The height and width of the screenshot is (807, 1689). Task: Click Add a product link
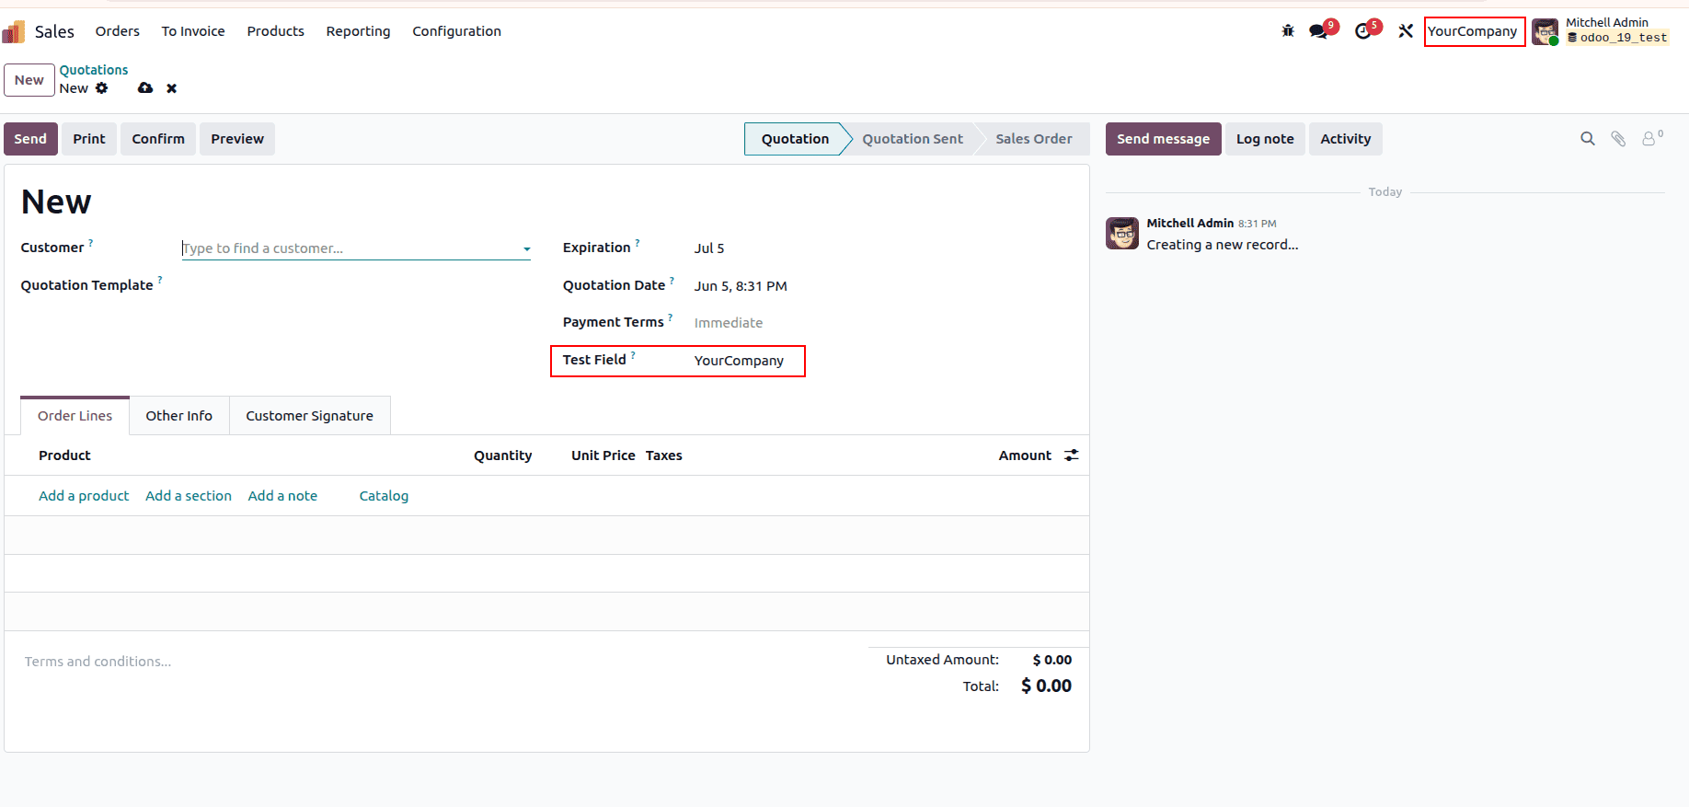84,496
